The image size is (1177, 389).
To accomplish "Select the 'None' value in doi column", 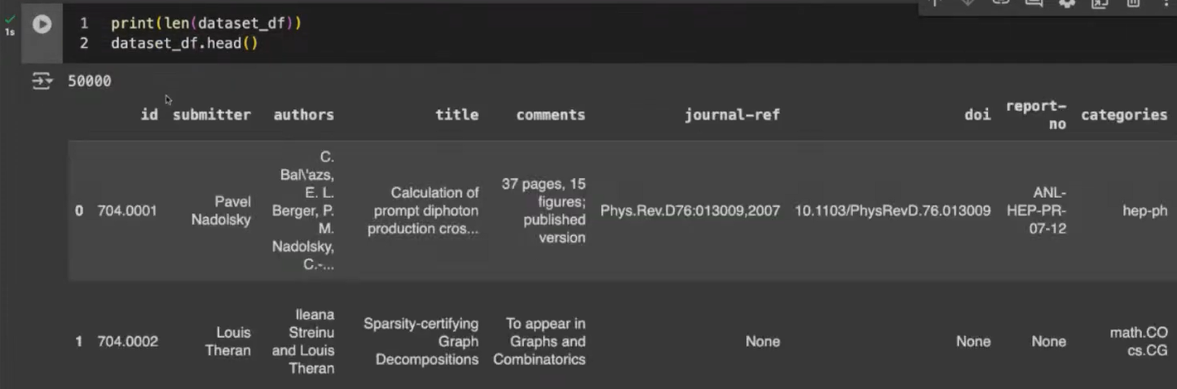I will [973, 342].
